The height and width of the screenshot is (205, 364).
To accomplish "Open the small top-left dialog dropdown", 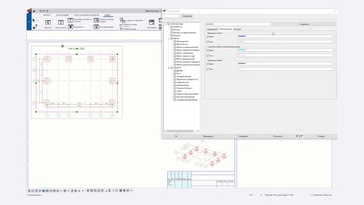I will point(172,16).
